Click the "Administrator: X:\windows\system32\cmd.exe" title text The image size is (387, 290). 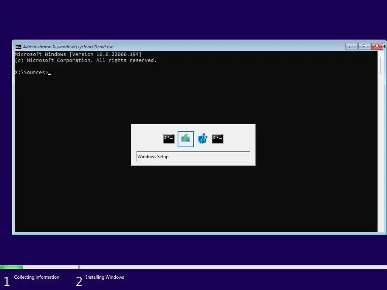[68, 46]
